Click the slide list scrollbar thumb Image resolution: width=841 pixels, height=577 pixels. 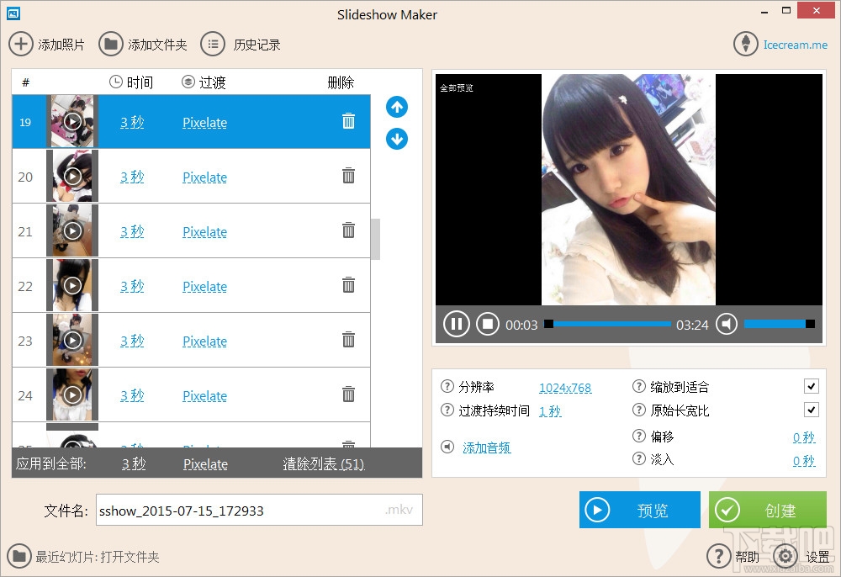375,239
